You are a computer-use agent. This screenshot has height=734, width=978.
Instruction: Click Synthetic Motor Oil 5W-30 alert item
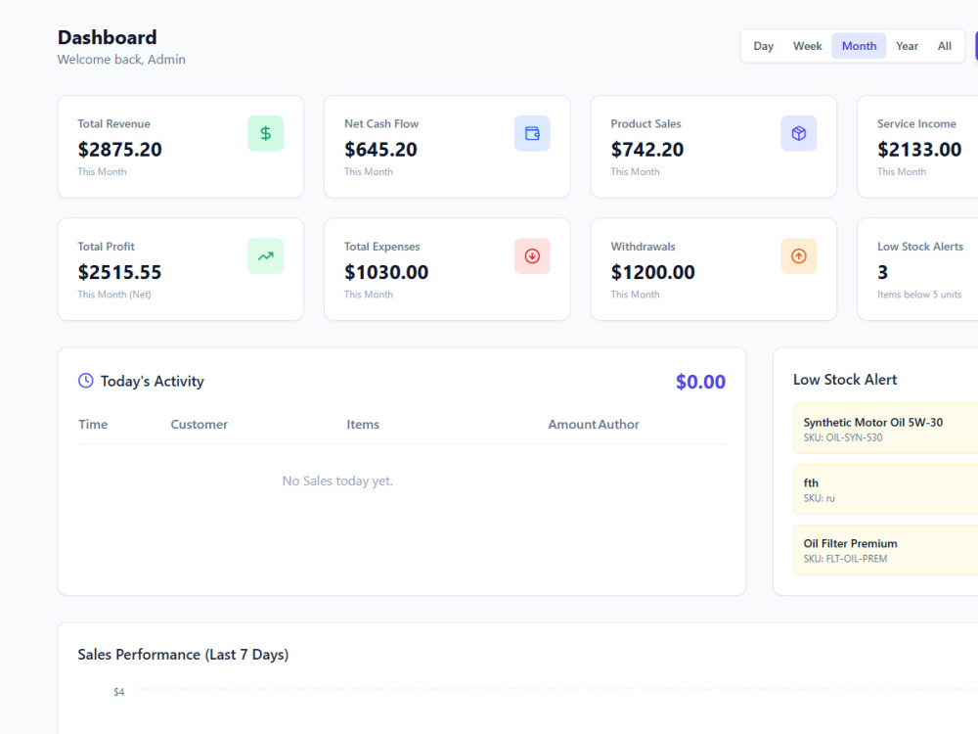[x=886, y=429]
